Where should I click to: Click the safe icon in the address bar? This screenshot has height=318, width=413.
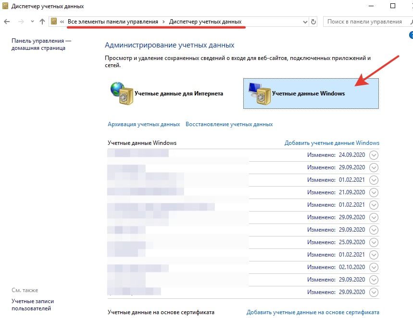54,21
